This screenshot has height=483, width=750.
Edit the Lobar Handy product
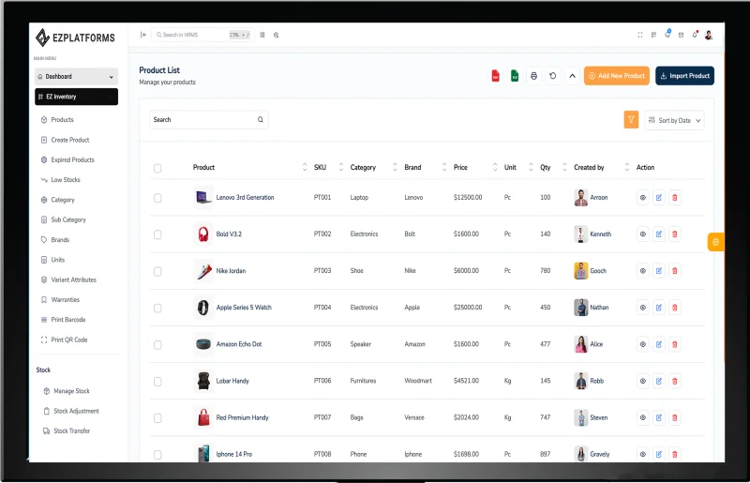coord(659,381)
